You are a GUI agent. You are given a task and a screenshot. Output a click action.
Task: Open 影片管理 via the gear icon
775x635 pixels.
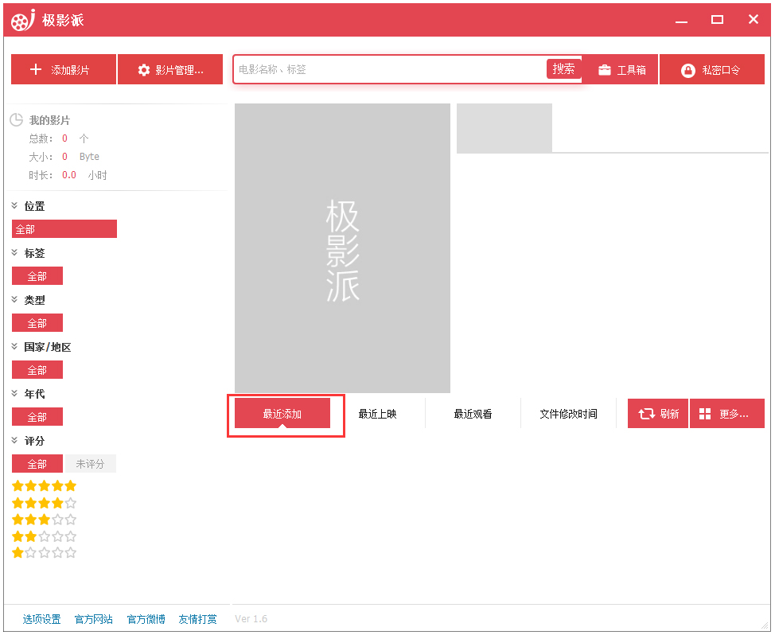pos(143,69)
